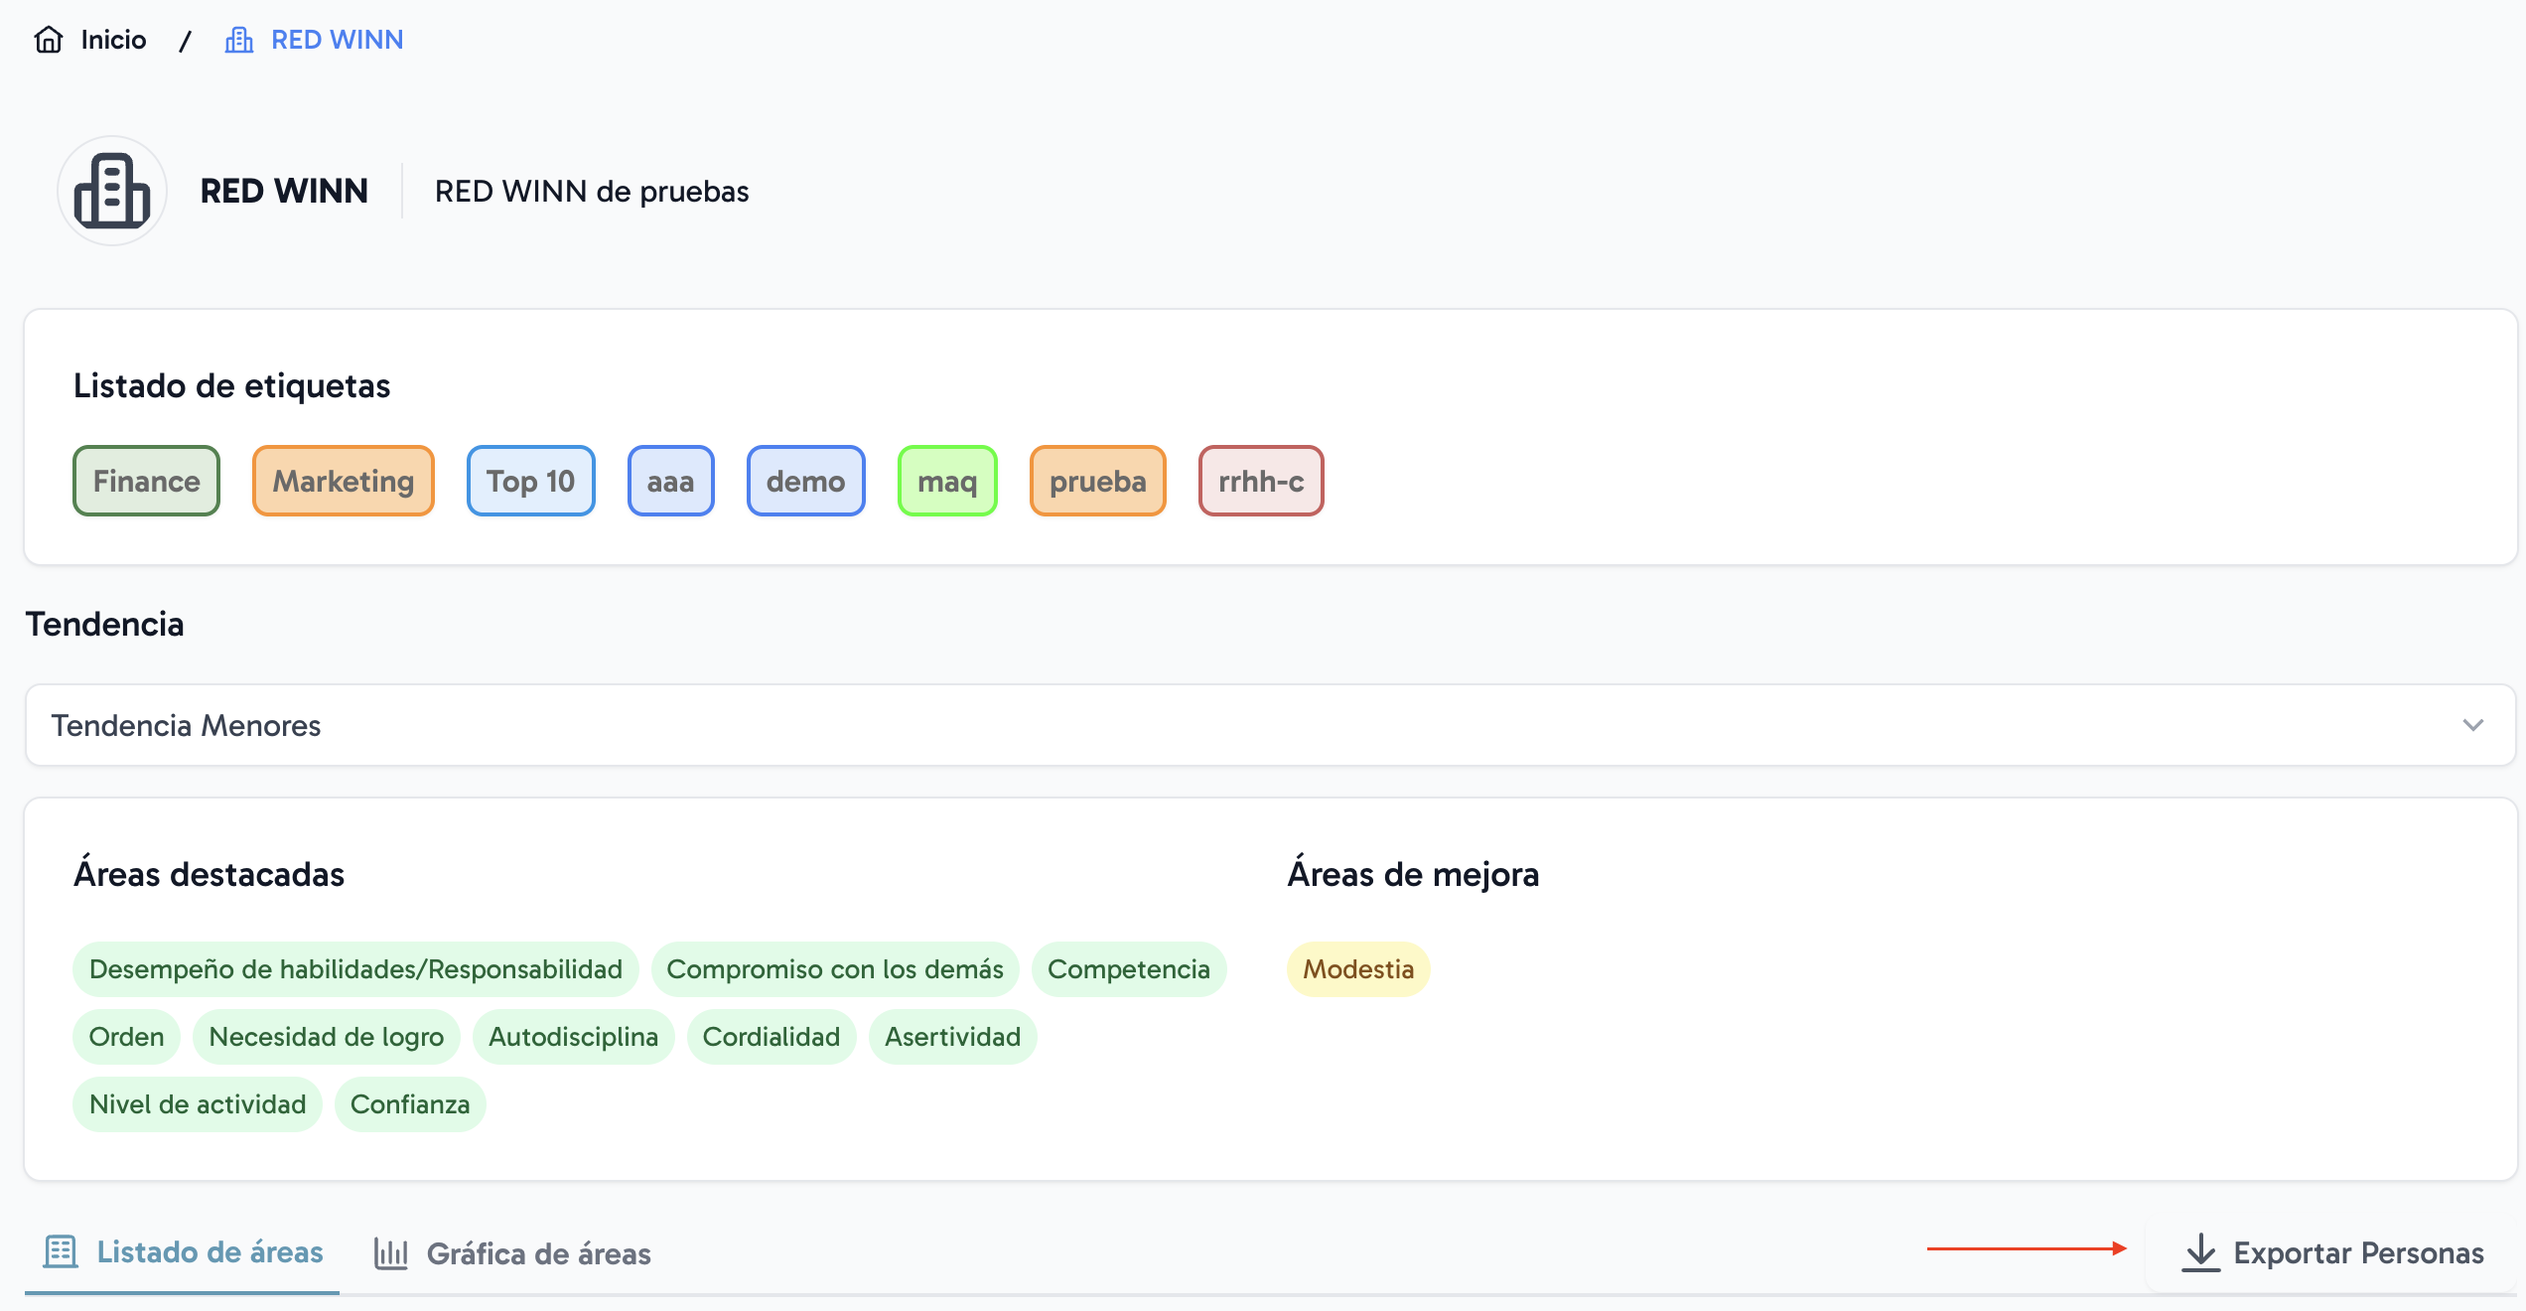Click the download icon next to Exportar Personas
2526x1311 pixels.
coord(2200,1252)
